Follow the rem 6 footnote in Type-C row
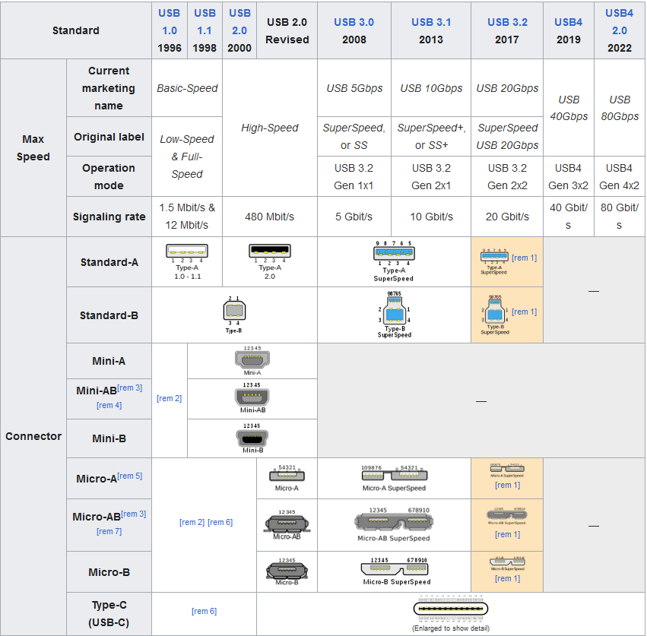 (x=204, y=610)
